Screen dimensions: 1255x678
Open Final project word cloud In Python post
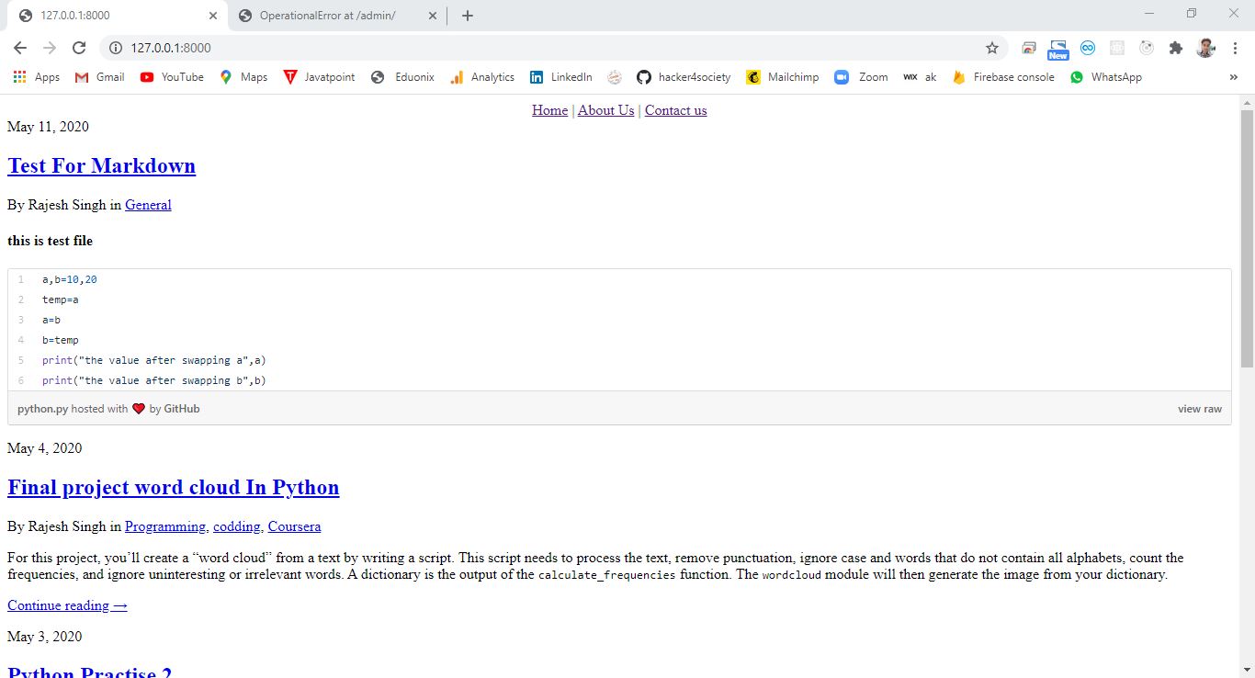point(174,488)
